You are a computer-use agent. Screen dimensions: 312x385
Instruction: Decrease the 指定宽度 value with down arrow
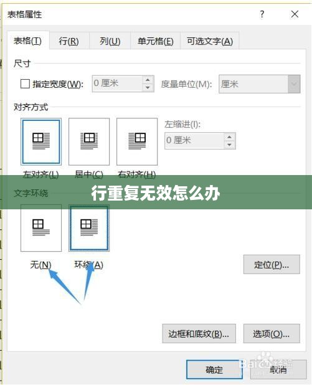click(x=148, y=88)
